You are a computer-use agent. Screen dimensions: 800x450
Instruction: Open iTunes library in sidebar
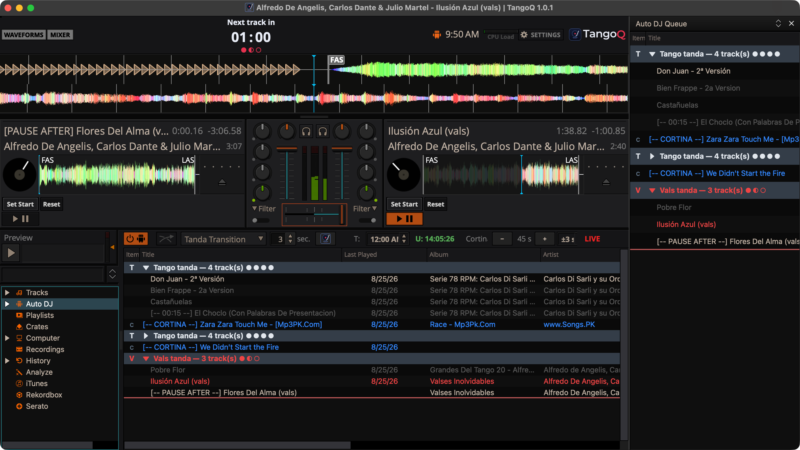coord(37,383)
